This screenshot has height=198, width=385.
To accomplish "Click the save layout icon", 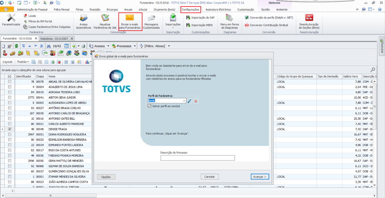I will click(x=33, y=62).
